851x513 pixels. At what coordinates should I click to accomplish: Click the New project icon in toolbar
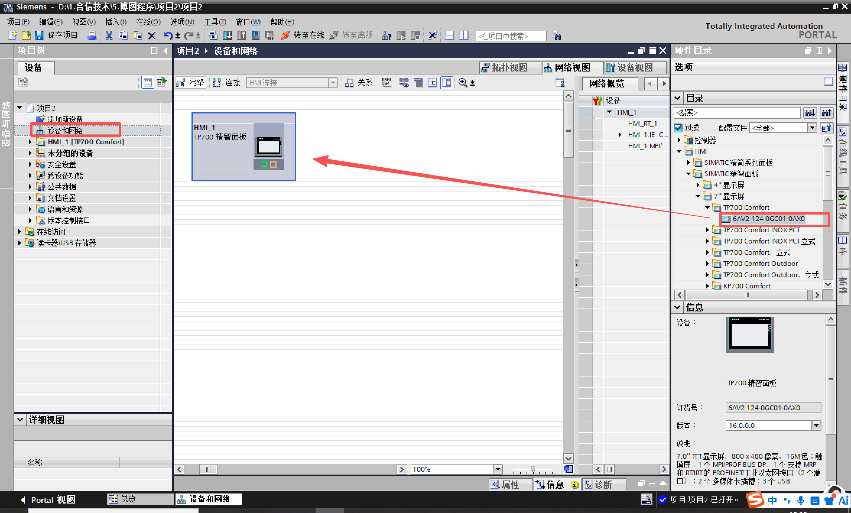tap(12, 35)
